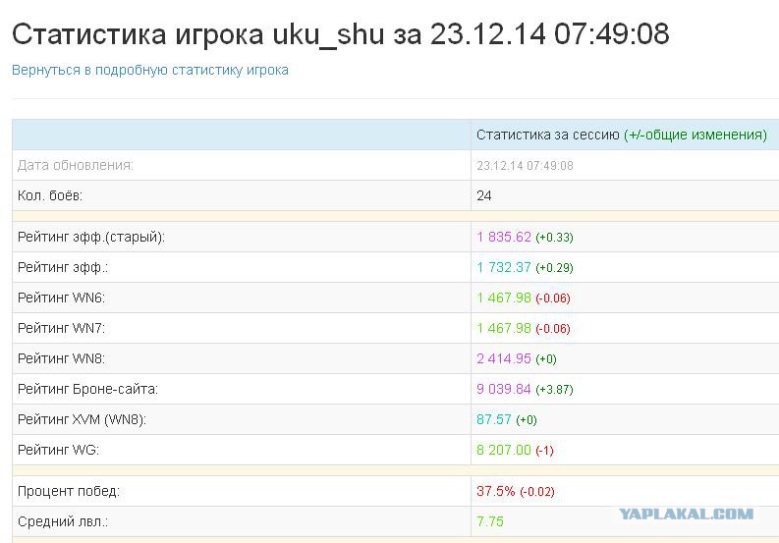Click the page title with uku_shu
779x543 pixels.
click(x=341, y=34)
